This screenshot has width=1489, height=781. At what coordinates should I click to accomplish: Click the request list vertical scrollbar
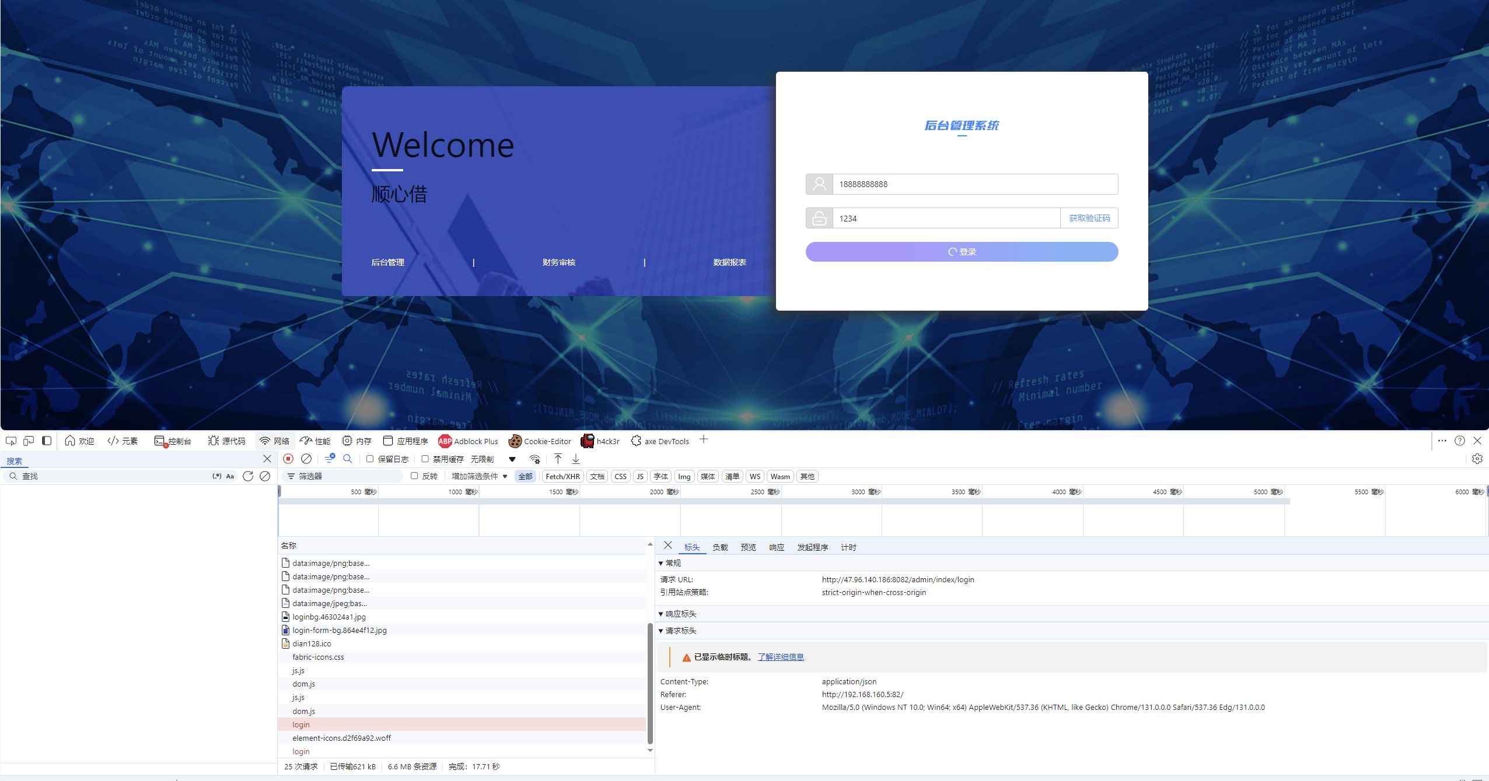pyautogui.click(x=650, y=683)
